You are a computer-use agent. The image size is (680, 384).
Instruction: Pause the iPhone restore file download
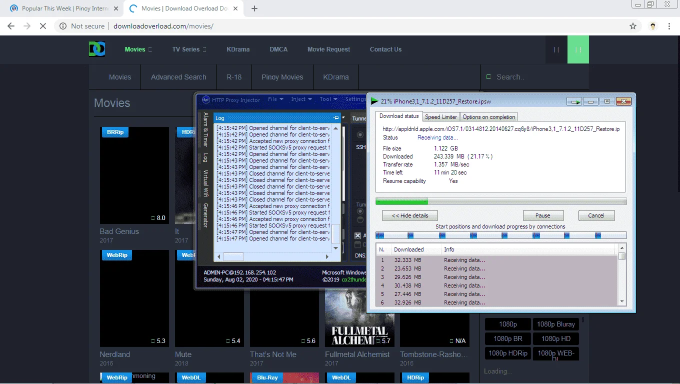543,215
